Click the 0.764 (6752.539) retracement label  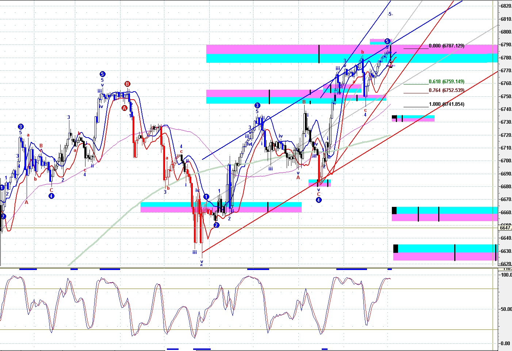pos(447,90)
